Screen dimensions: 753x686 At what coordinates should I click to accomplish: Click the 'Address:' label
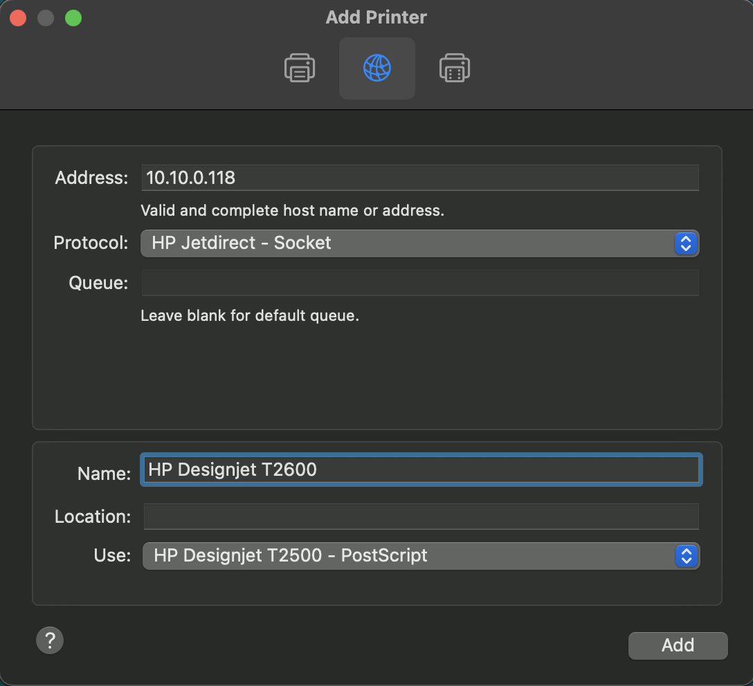point(92,178)
